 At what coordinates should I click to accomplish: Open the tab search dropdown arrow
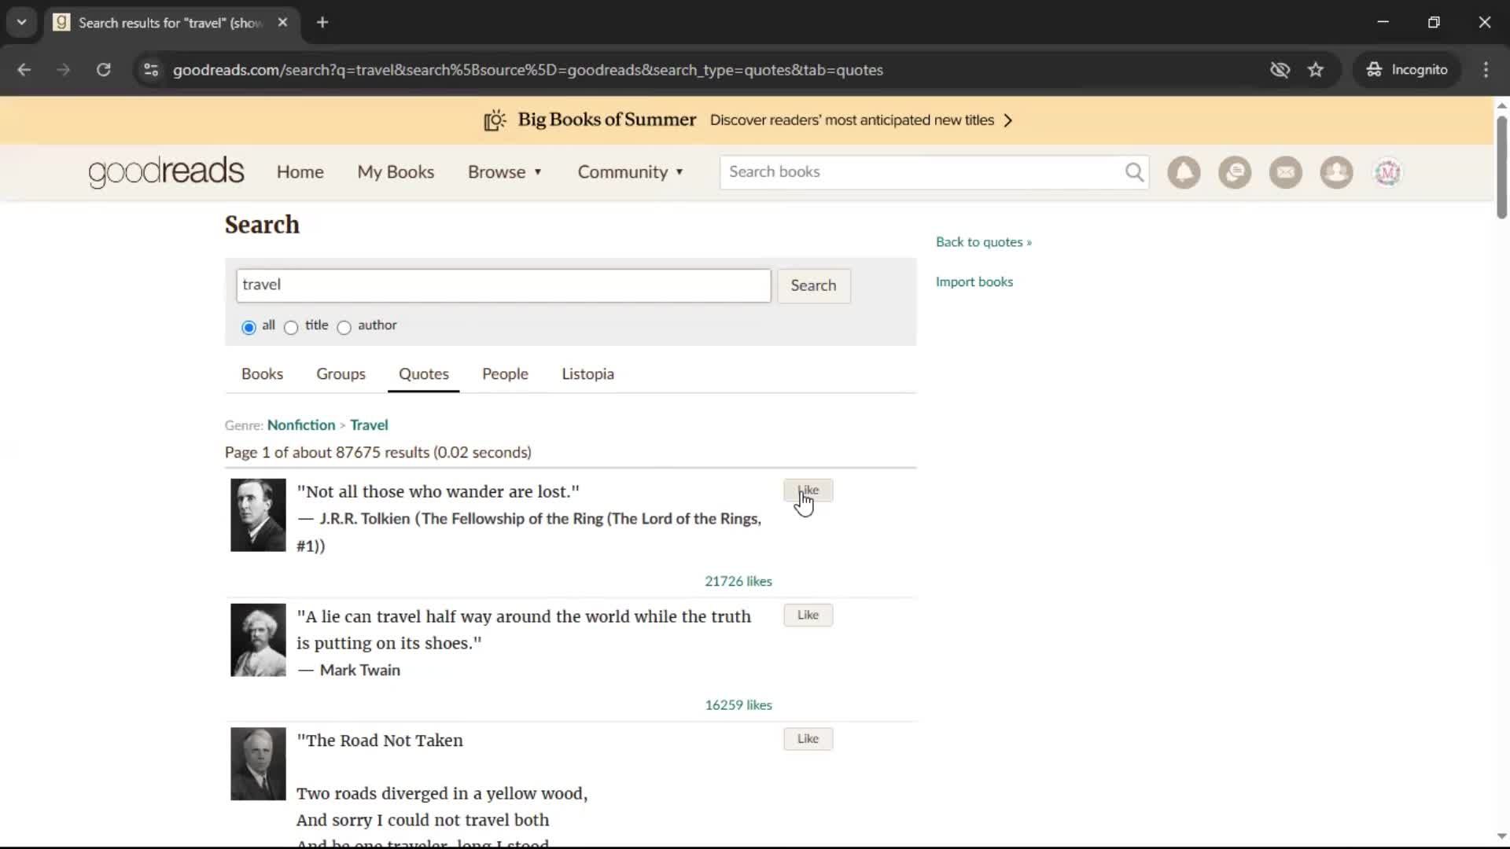[21, 22]
